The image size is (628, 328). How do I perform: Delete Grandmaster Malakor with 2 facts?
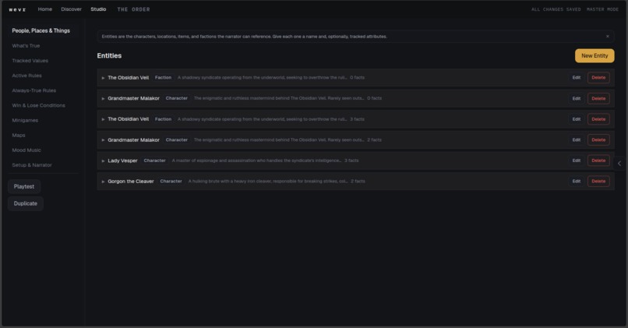click(598, 140)
